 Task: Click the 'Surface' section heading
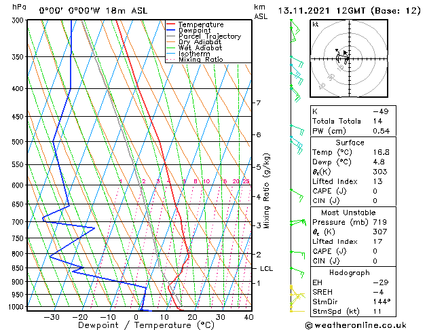click(350, 143)
